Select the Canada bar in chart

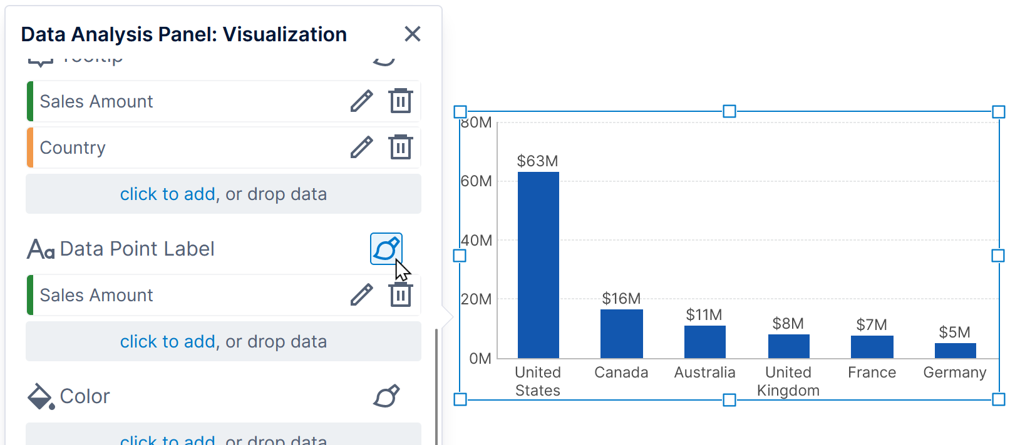[x=621, y=334]
